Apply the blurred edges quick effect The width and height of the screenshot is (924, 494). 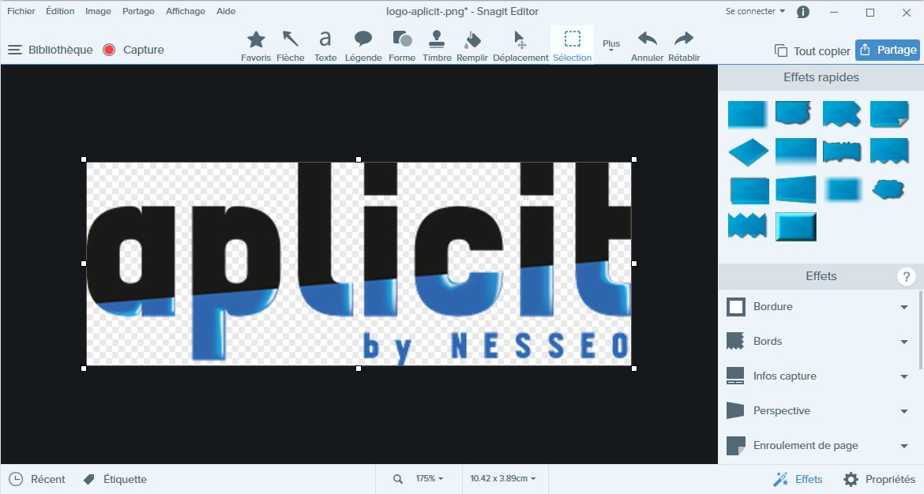click(843, 189)
